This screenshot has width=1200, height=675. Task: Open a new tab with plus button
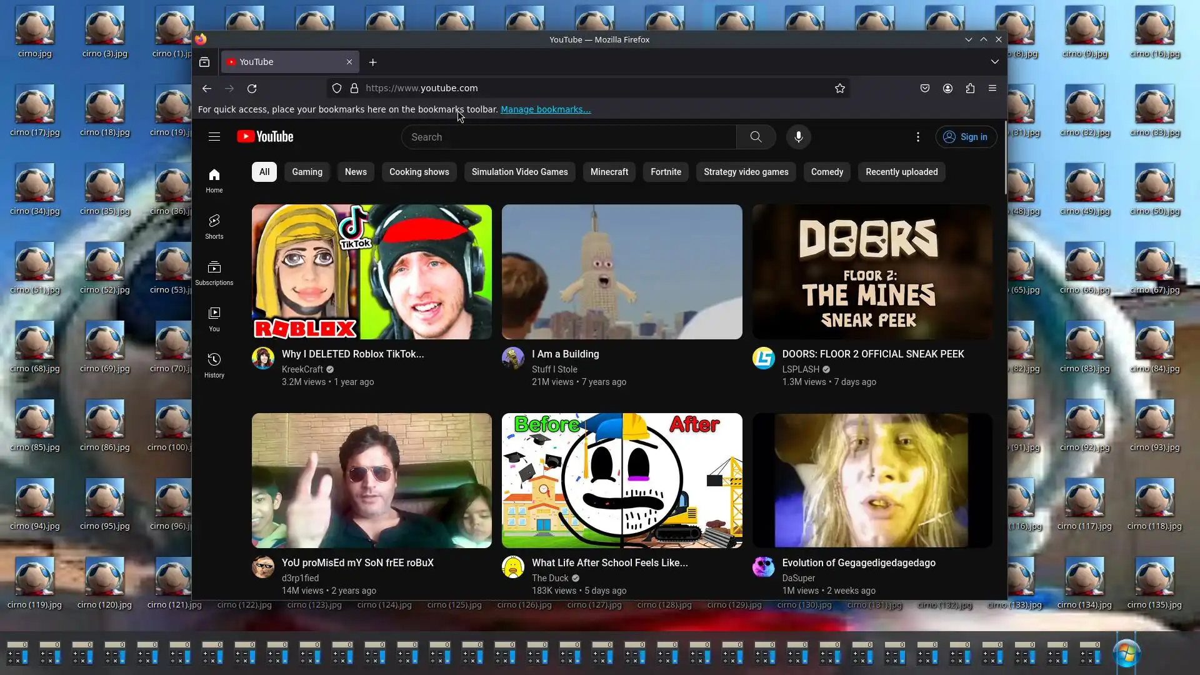click(373, 62)
